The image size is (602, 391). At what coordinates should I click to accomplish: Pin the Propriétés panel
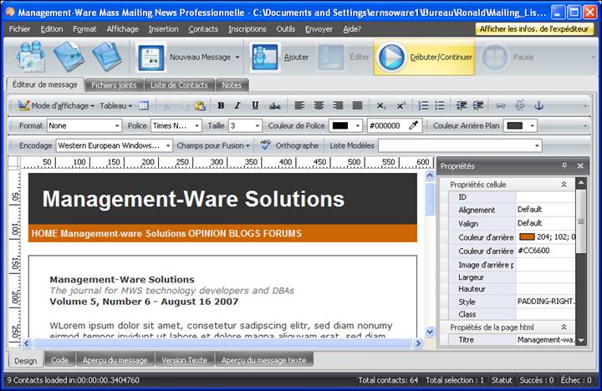pos(564,165)
